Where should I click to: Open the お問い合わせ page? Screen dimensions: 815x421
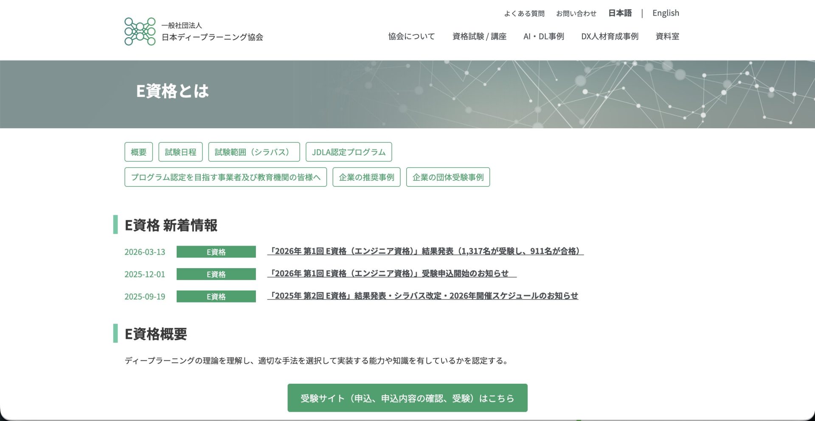coord(576,13)
